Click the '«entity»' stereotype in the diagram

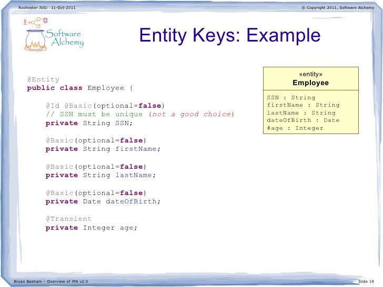pos(310,74)
